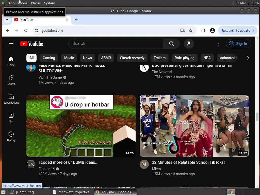The width and height of the screenshot is (260, 195).
Task: Click the Sign in button
Action: click(x=238, y=44)
